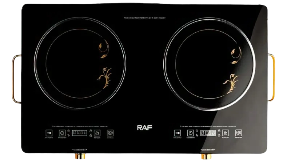This screenshot has height=161, width=291.
Task: Click the golden leaf swirl on left burner
Action: pos(104,49)
